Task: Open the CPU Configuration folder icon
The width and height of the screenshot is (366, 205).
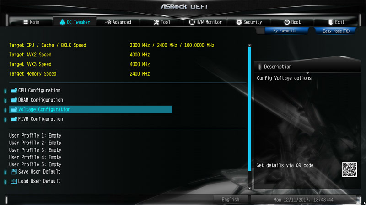Action: tap(14, 90)
